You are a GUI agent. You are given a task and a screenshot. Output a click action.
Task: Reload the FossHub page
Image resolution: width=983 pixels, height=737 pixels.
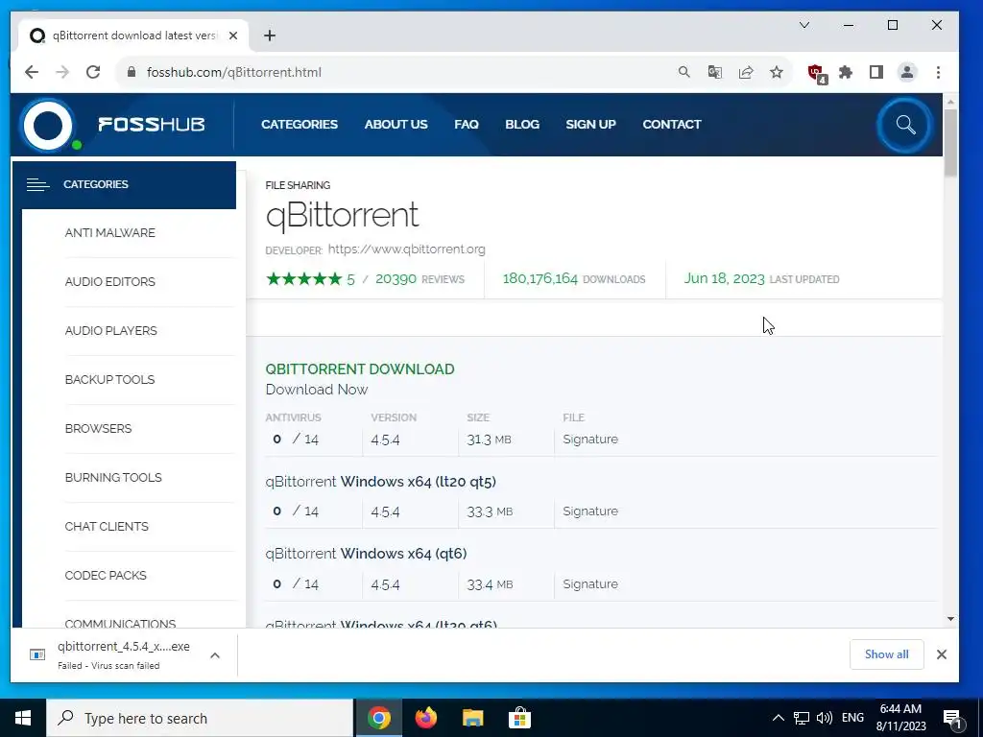pyautogui.click(x=93, y=72)
